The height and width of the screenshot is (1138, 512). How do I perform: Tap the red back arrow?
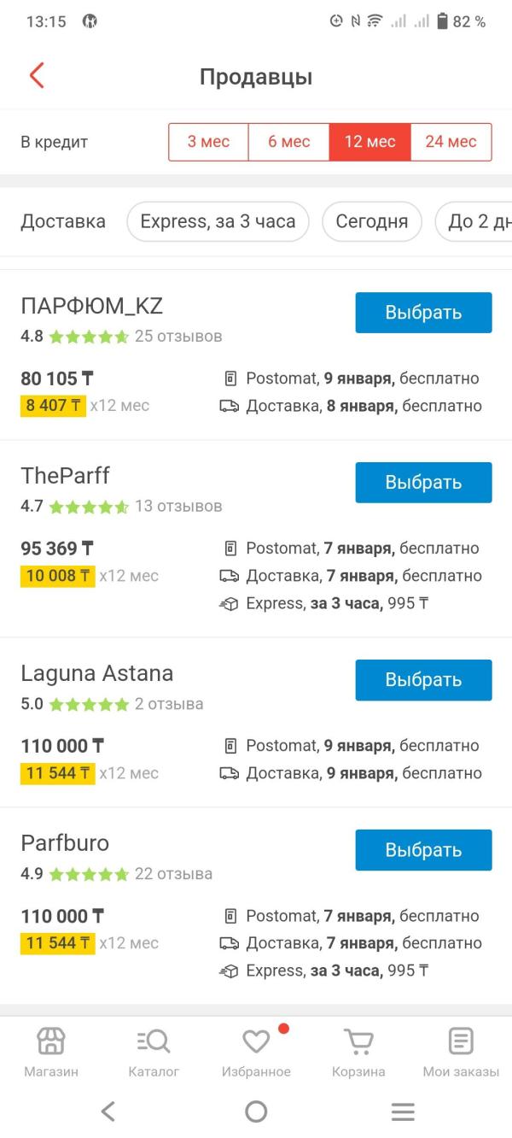[36, 76]
